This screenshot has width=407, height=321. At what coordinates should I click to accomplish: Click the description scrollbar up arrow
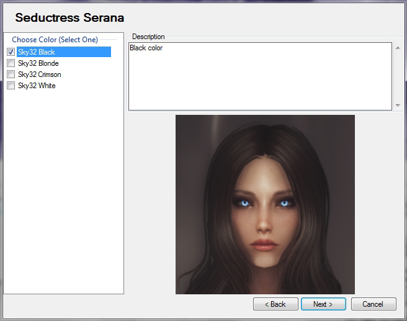[x=398, y=48]
